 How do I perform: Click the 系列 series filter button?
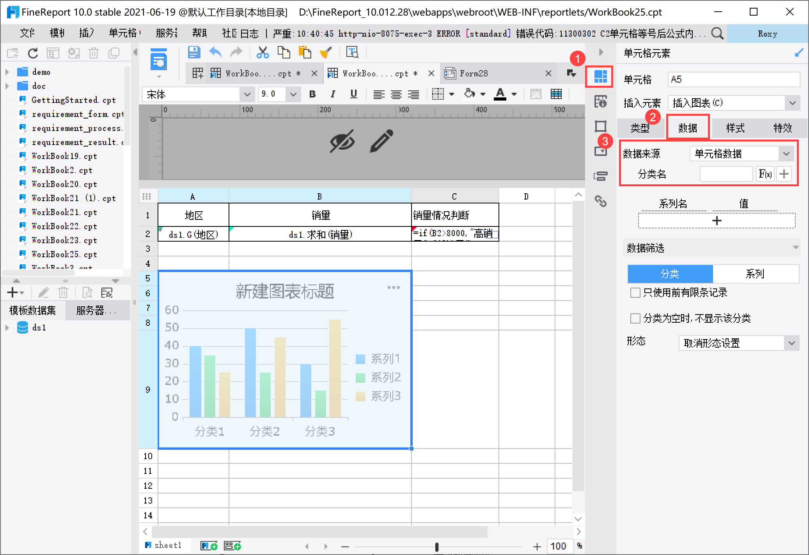[x=755, y=274]
